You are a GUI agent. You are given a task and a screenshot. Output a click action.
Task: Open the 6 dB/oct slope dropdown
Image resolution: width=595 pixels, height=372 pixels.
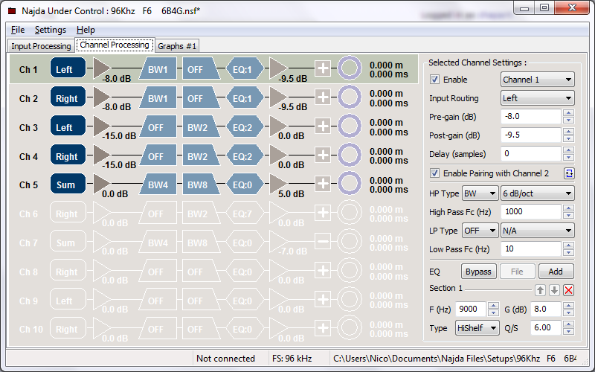click(537, 193)
